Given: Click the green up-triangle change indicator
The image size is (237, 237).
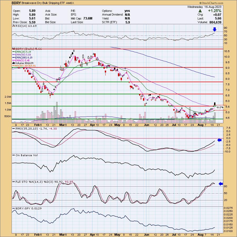Looking at the screenshot, I should [x=200, y=11].
